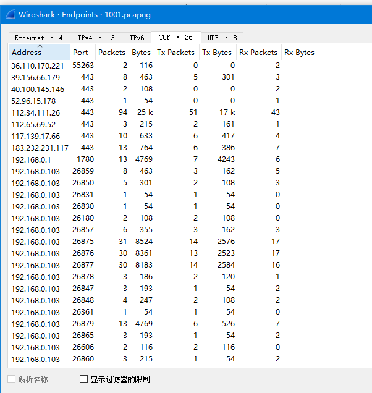The width and height of the screenshot is (372, 393).
Task: Switch to the Ethernet · 4 tab
Action: [x=40, y=38]
